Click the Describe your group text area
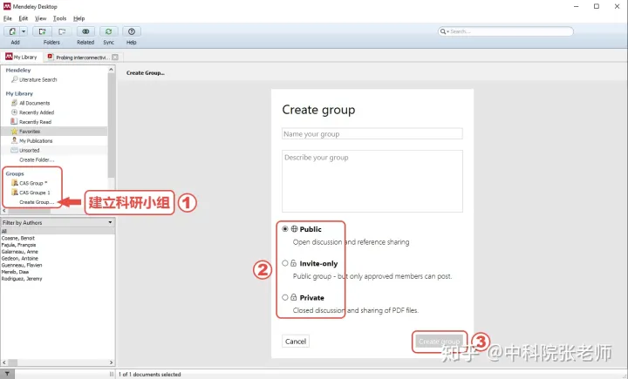 click(x=372, y=181)
